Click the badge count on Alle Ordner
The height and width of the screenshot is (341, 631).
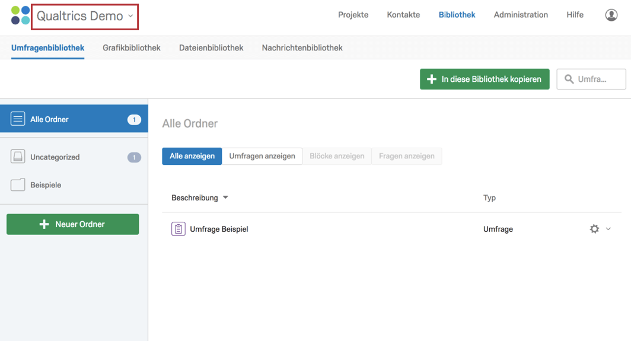coord(134,120)
